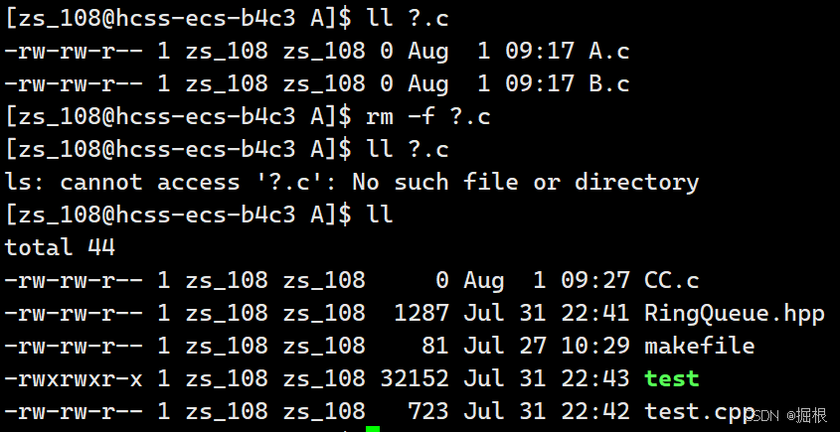Click the makefile entry in listing
Viewport: 840px width, 432px height.
tap(700, 346)
